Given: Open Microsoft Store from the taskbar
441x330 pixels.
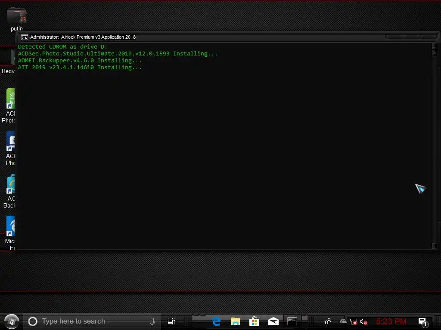Looking at the screenshot, I should [254, 321].
